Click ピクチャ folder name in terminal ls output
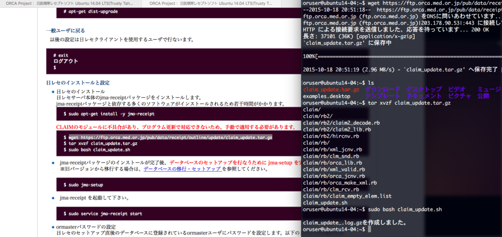502x237 pixels. click(x=459, y=96)
